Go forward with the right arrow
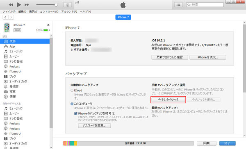Viewport: 246px width, 149px height. 11,17
